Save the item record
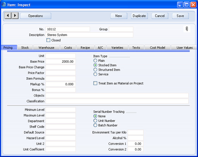This screenshot has height=157, width=198. coord(181,16)
